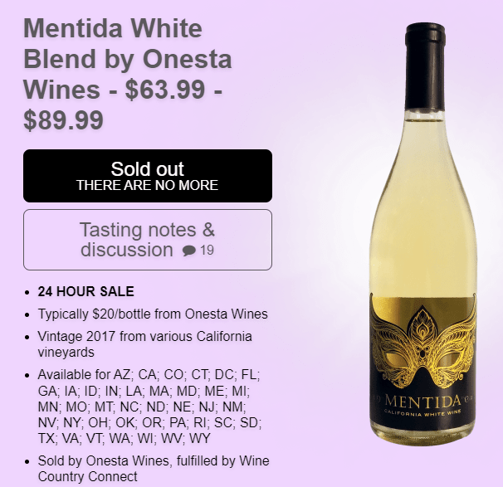Click the $89.99 price text
The image size is (503, 487).
pos(63,119)
